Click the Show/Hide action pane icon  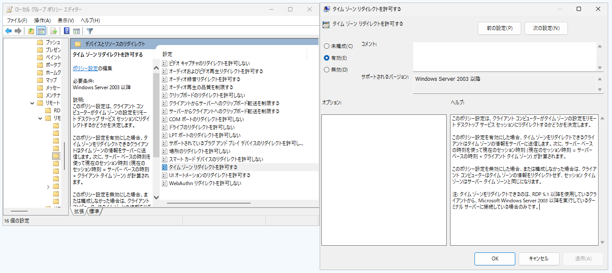77,31
